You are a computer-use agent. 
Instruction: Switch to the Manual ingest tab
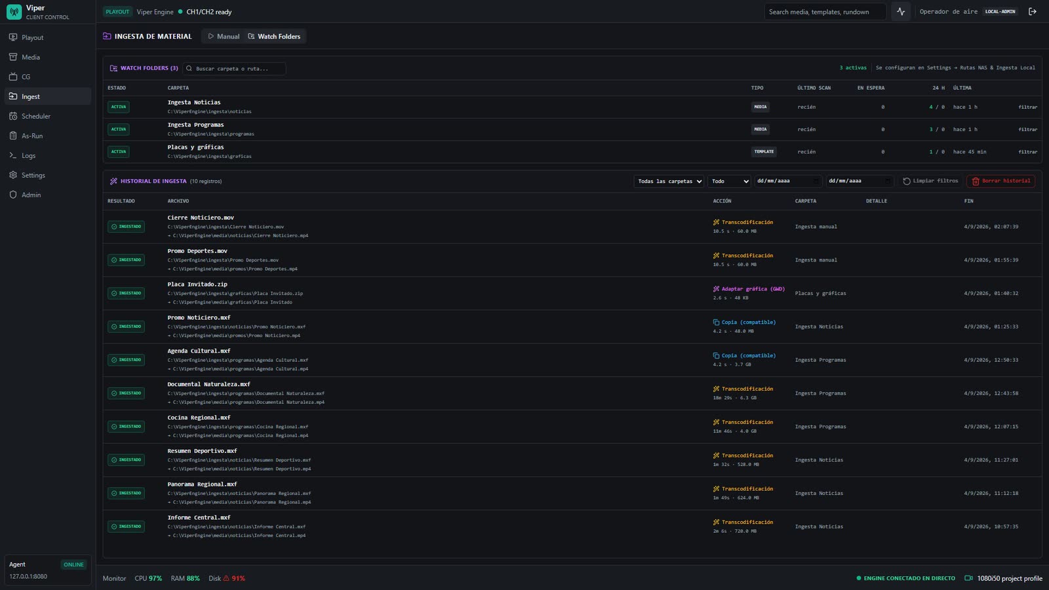click(x=224, y=37)
